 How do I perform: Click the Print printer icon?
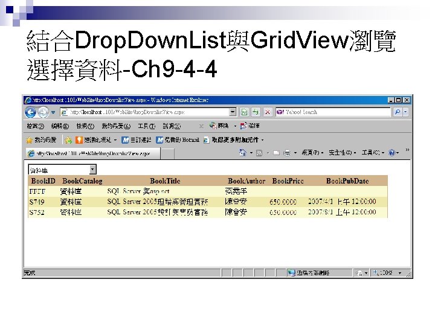click(x=287, y=153)
